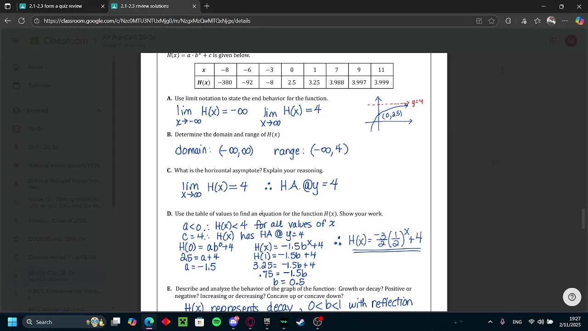Open the Wi-Fi network tray icon
This screenshot has width=588, height=331.
tap(531, 322)
